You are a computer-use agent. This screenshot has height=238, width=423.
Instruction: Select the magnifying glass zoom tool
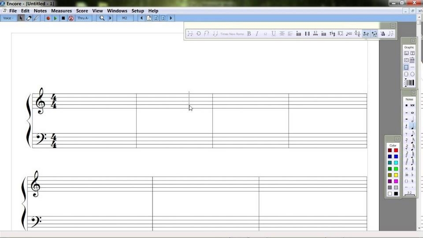tap(102, 18)
